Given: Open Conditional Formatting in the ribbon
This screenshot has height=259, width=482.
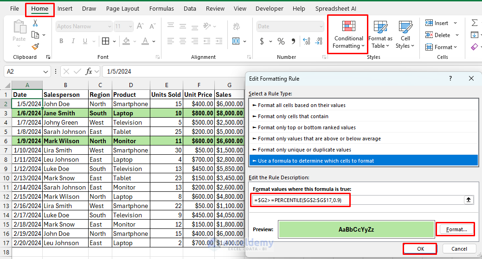Looking at the screenshot, I should (x=348, y=34).
